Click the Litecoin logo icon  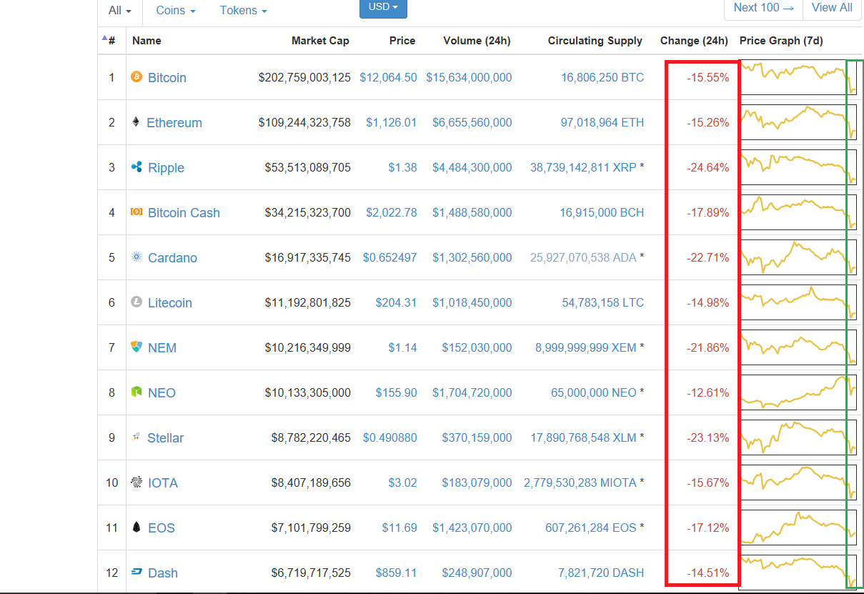pyautogui.click(x=136, y=302)
